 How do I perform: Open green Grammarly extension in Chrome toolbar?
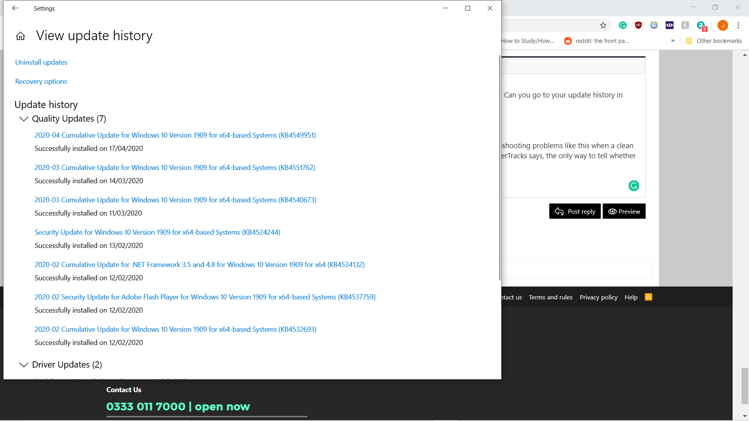(x=623, y=25)
